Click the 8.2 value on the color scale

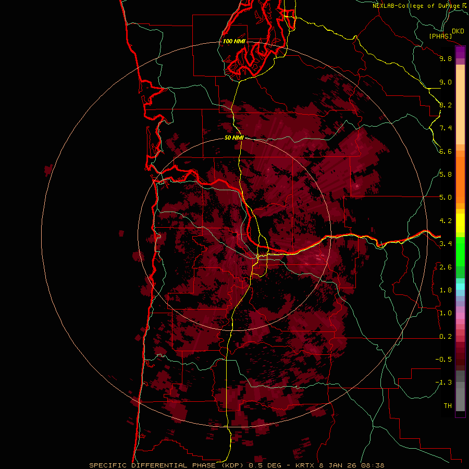click(446, 105)
